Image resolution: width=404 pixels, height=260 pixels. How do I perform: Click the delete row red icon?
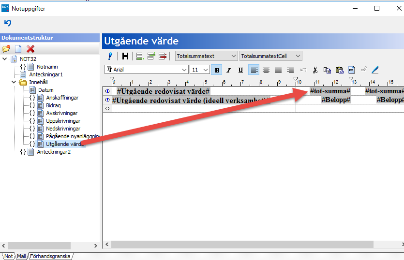point(163,56)
